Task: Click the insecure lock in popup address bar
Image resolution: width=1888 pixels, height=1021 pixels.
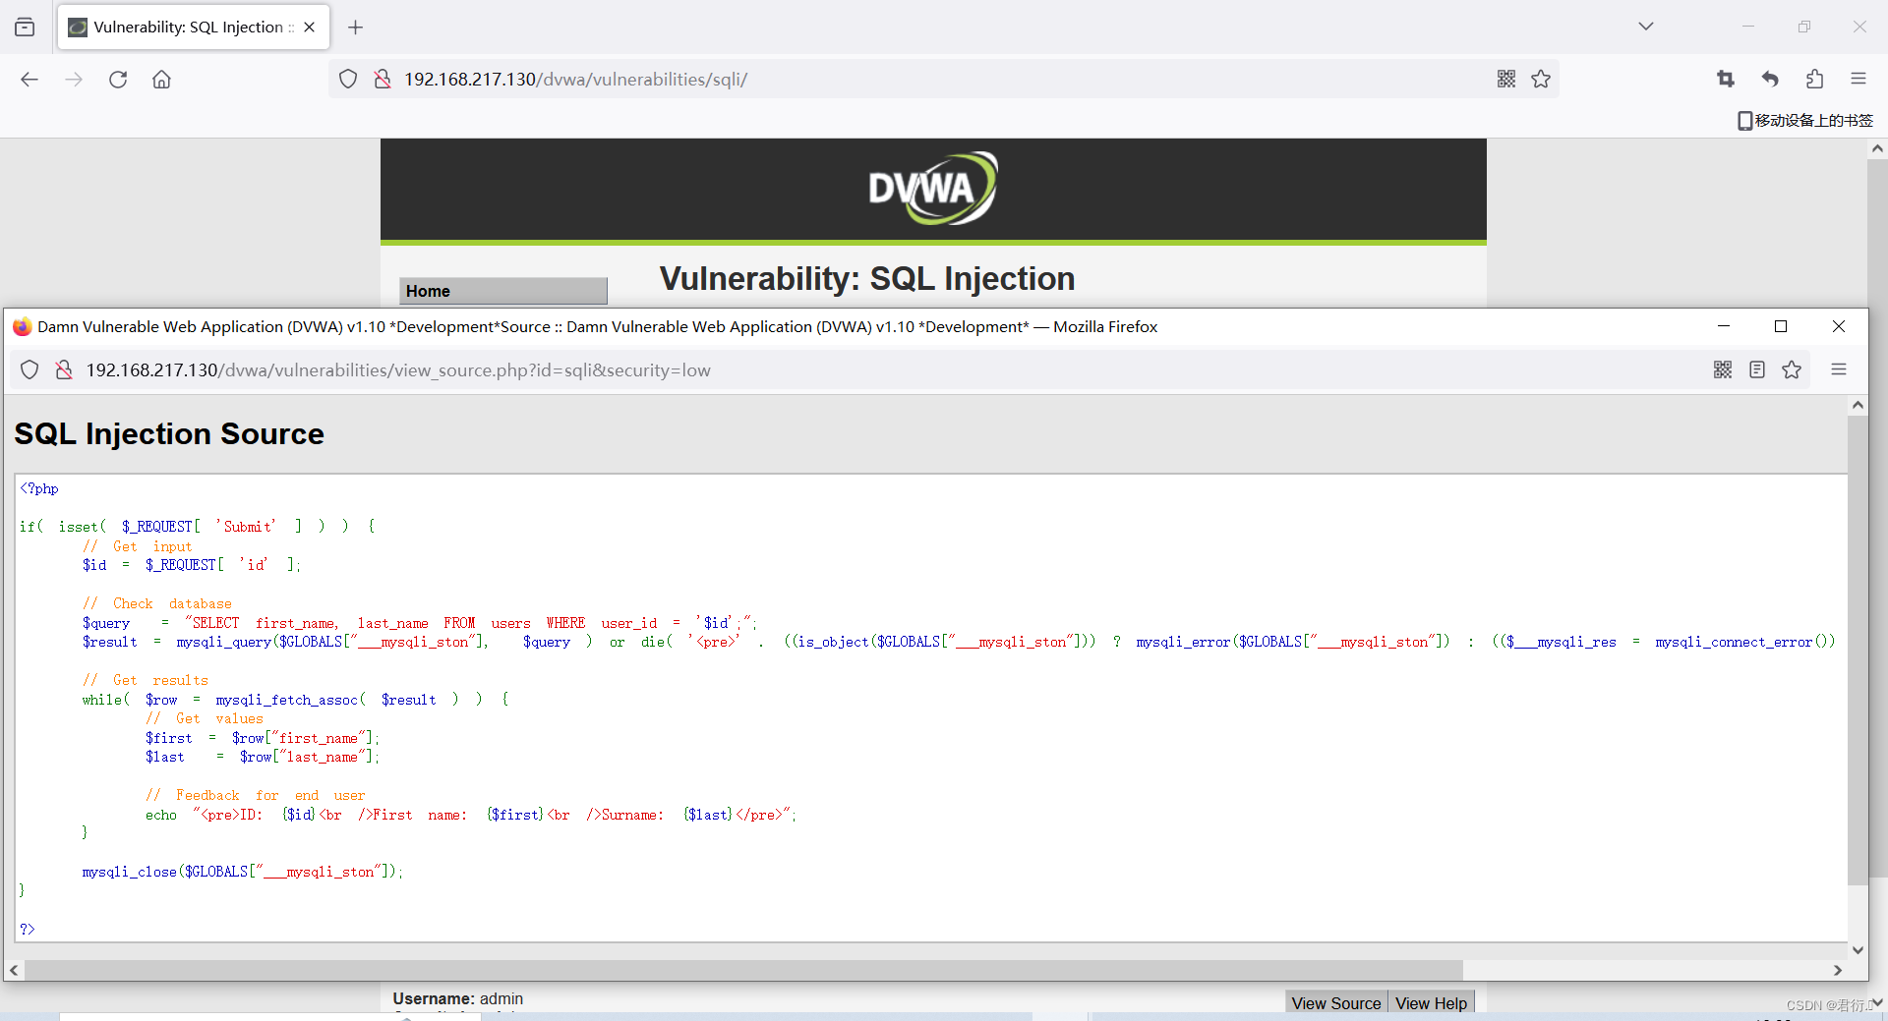Action: click(64, 369)
